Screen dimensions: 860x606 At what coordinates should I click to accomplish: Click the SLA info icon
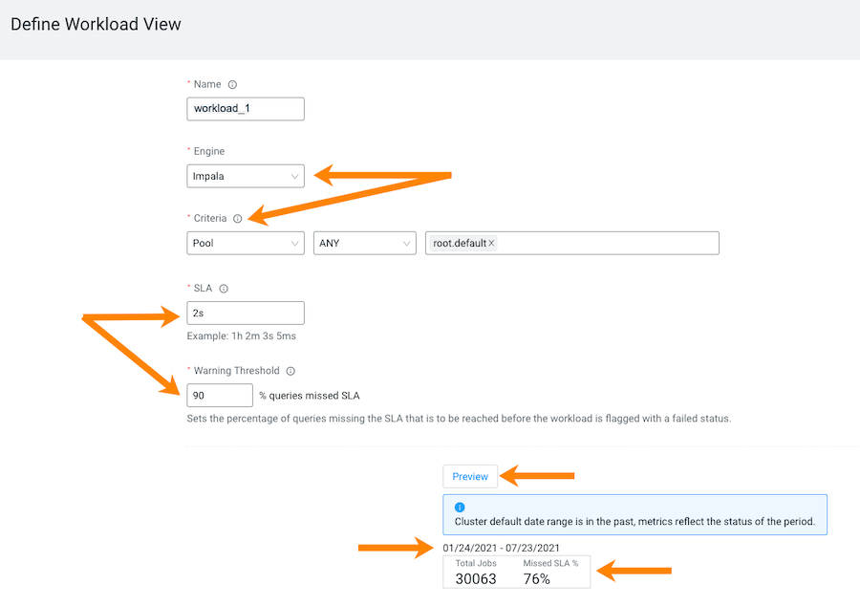coord(224,289)
